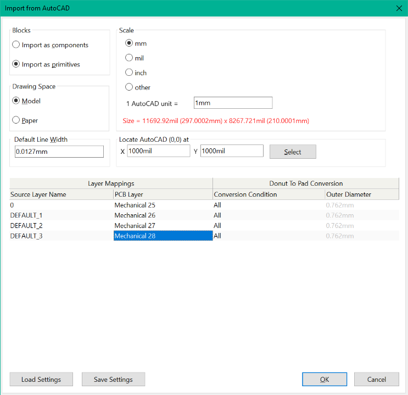Choose Import as primitives option
The image size is (408, 395).
pos(16,64)
